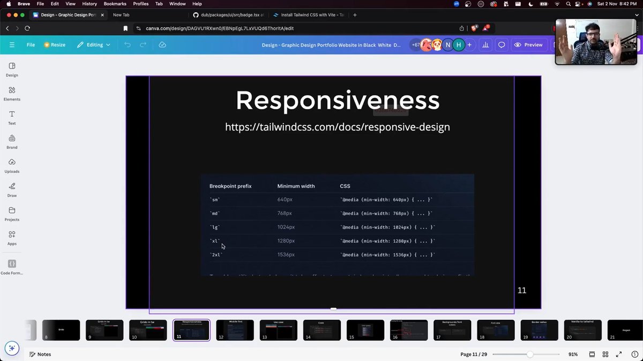Open the Canva hamburger main menu
The image size is (643, 361).
tap(12, 45)
